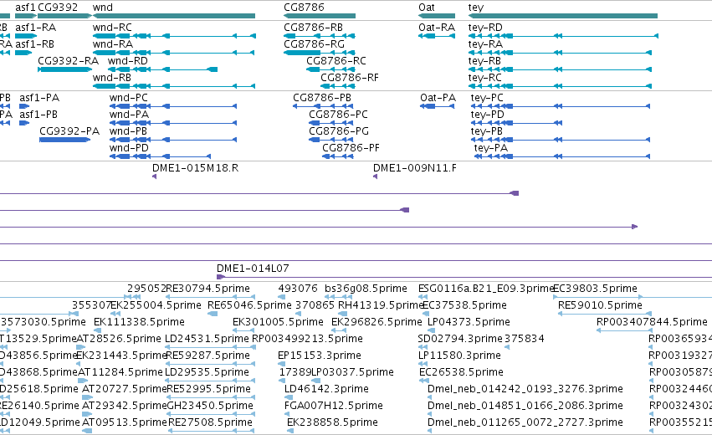The height and width of the screenshot is (435, 712).
Task: Click EST EP15153.3prime
Action: [320, 356]
